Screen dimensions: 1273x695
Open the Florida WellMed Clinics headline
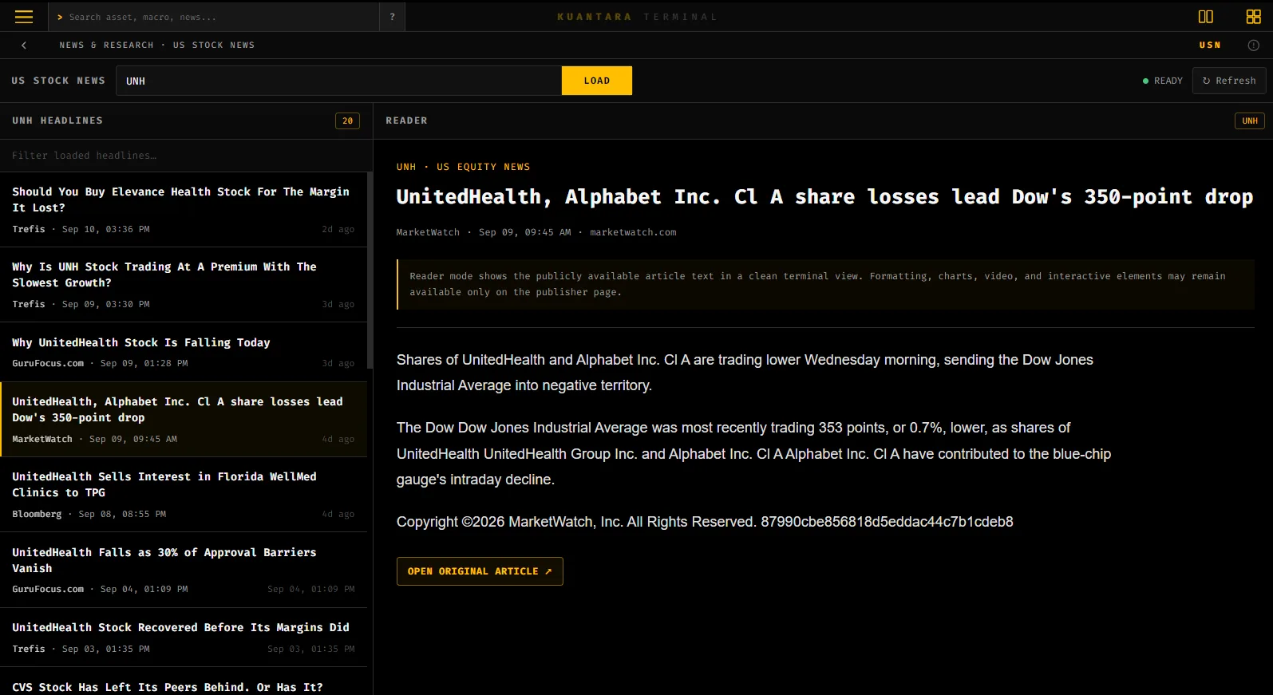[184, 495]
